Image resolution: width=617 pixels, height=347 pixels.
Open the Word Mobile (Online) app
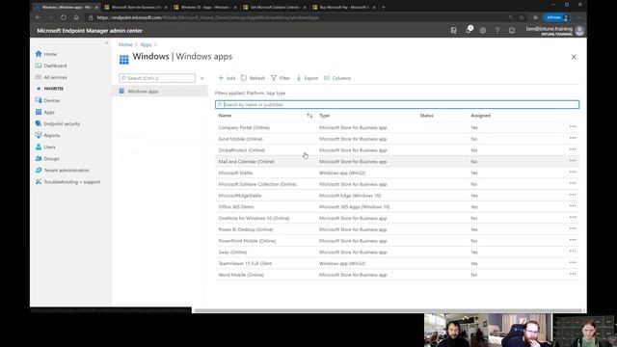(x=241, y=275)
